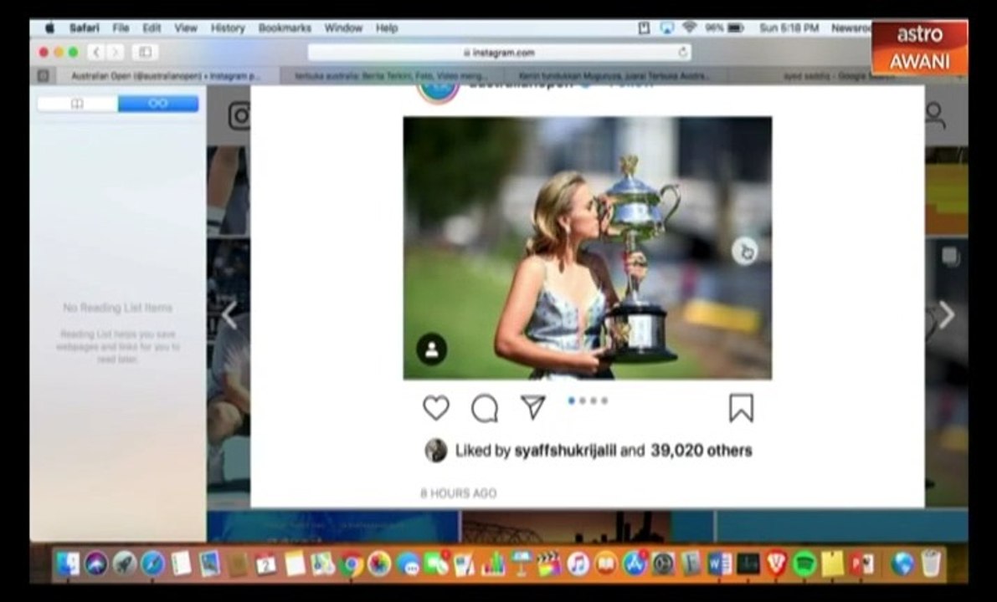Image resolution: width=997 pixels, height=602 pixels.
Task: Select the Kenin tundukkan Muguruza tab
Action: point(614,76)
